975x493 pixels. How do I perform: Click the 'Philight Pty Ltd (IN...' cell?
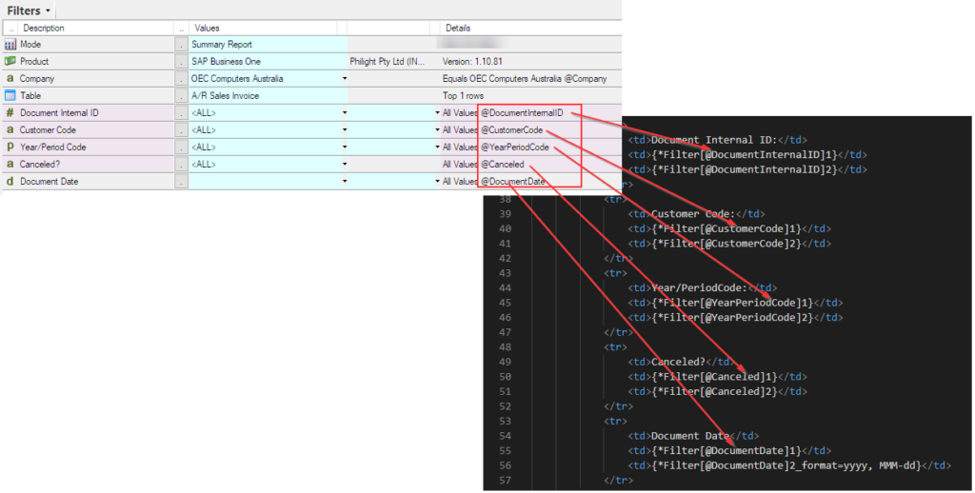[387, 61]
